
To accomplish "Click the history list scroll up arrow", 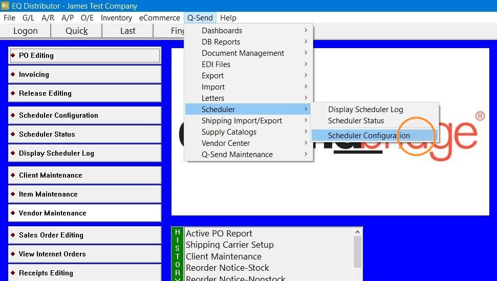I will (358, 232).
